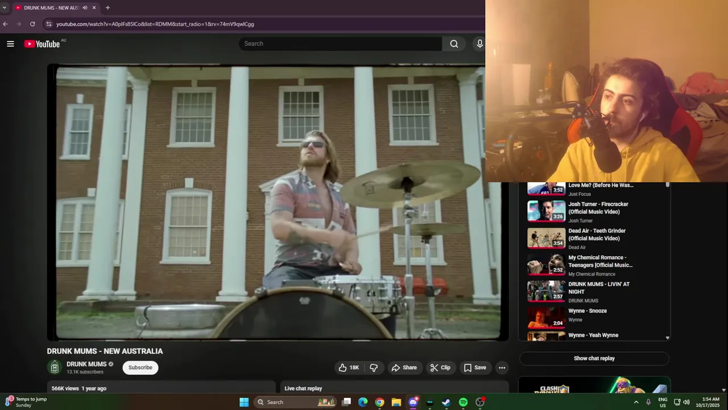Click the tray microphone icon
Image resolution: width=728 pixels, height=410 pixels.
tap(648, 402)
